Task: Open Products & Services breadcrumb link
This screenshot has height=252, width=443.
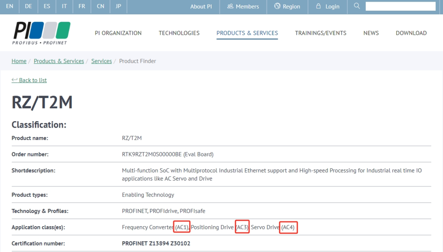Action: pos(59,61)
